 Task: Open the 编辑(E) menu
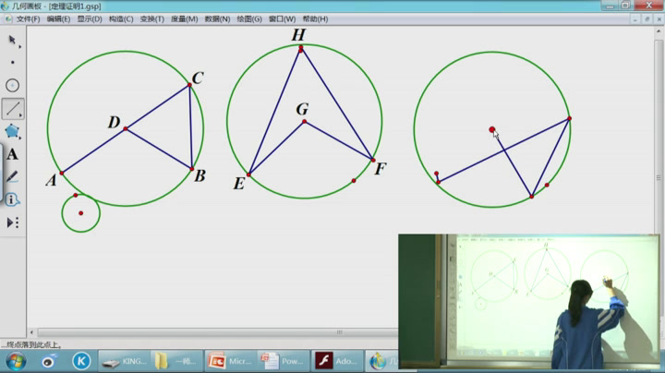(x=58, y=18)
